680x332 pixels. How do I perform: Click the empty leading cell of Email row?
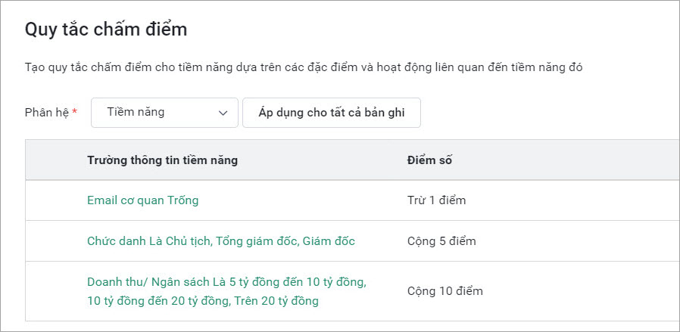pos(56,200)
